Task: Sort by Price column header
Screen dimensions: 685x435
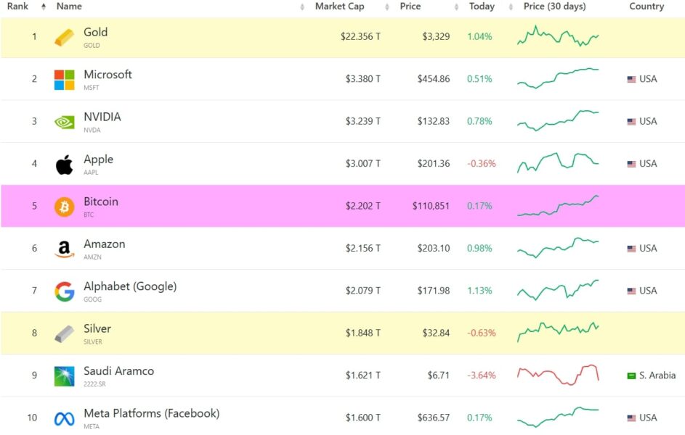Action: click(410, 7)
